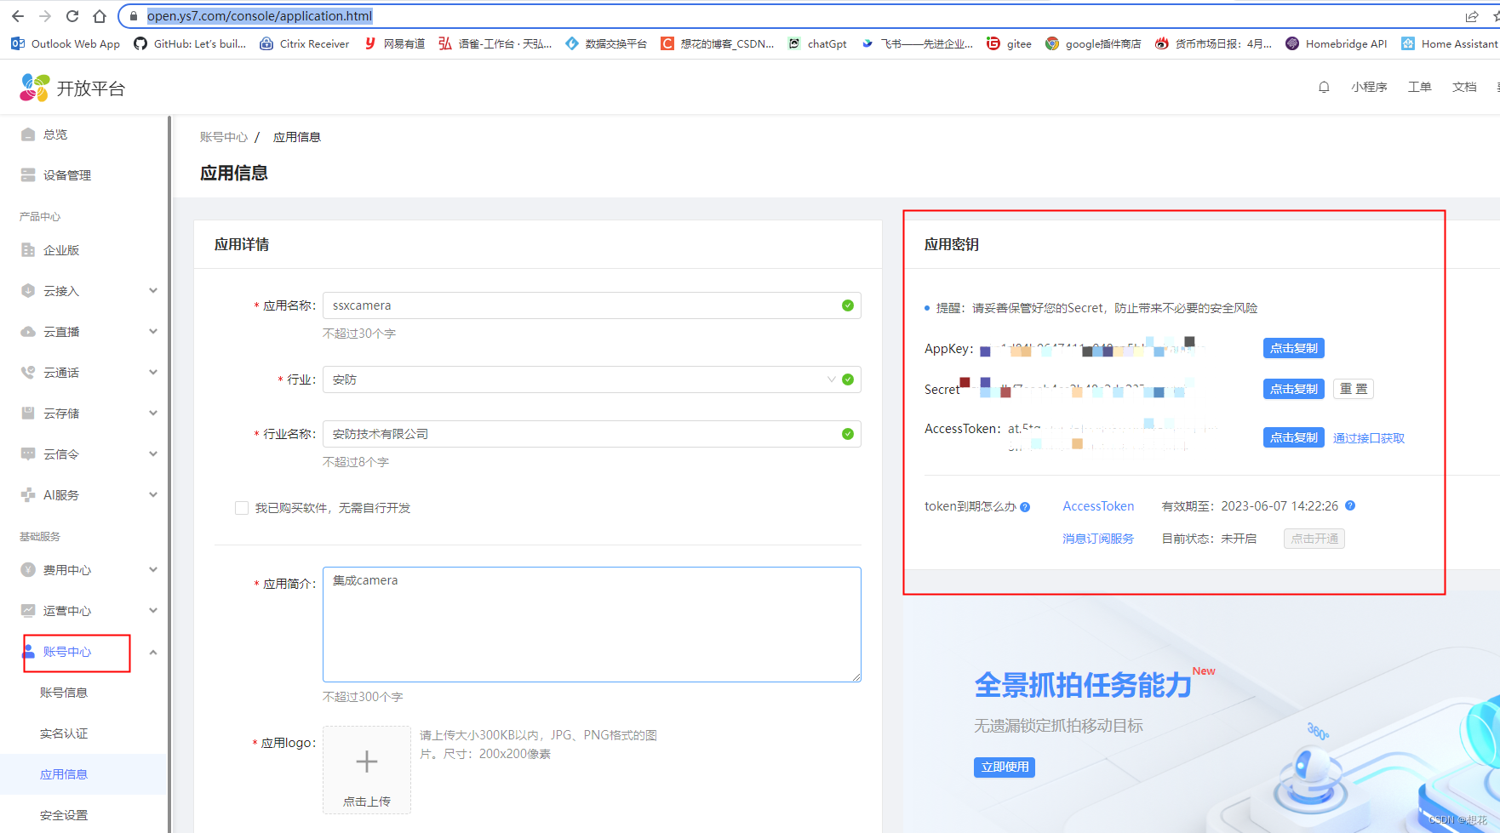Open the Outlook Web App bookmark

tap(66, 43)
